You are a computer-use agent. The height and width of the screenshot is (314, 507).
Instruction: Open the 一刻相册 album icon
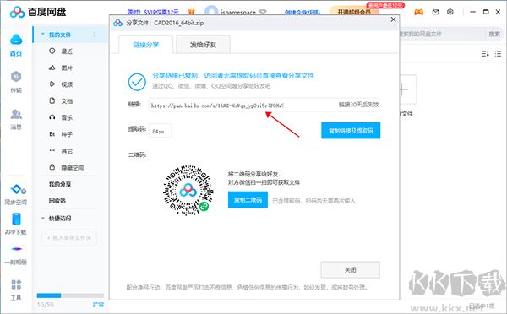tap(17, 249)
